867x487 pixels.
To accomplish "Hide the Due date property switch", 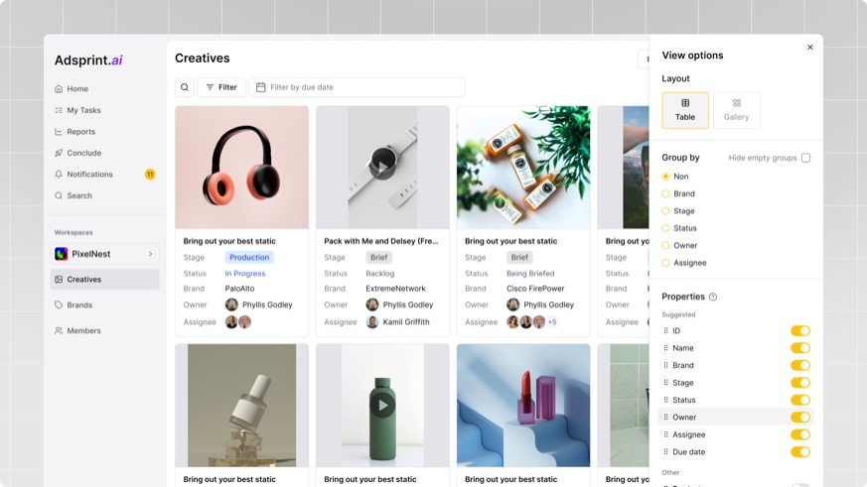I will pyautogui.click(x=800, y=452).
